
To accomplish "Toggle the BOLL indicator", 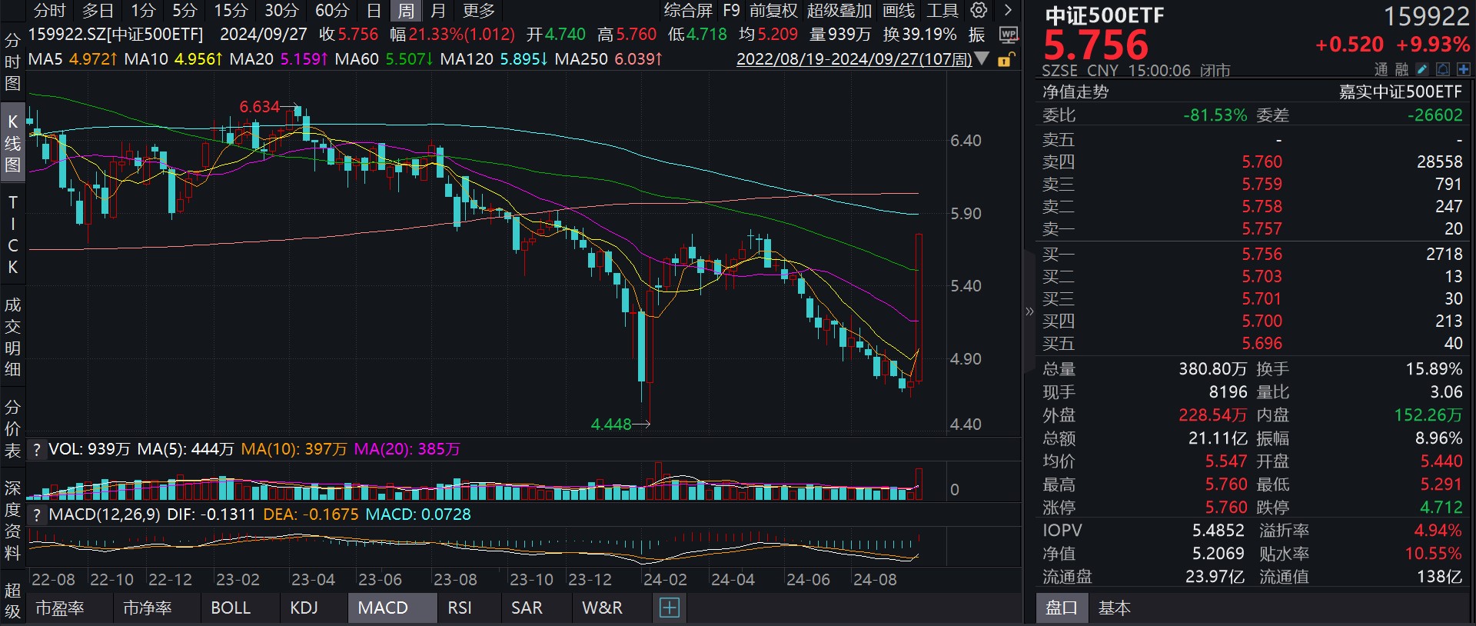I will pos(231,608).
